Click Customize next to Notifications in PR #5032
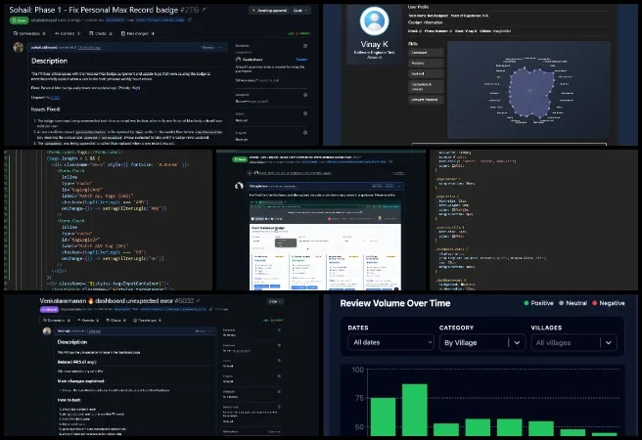This screenshot has width=642, height=440. 274,432
